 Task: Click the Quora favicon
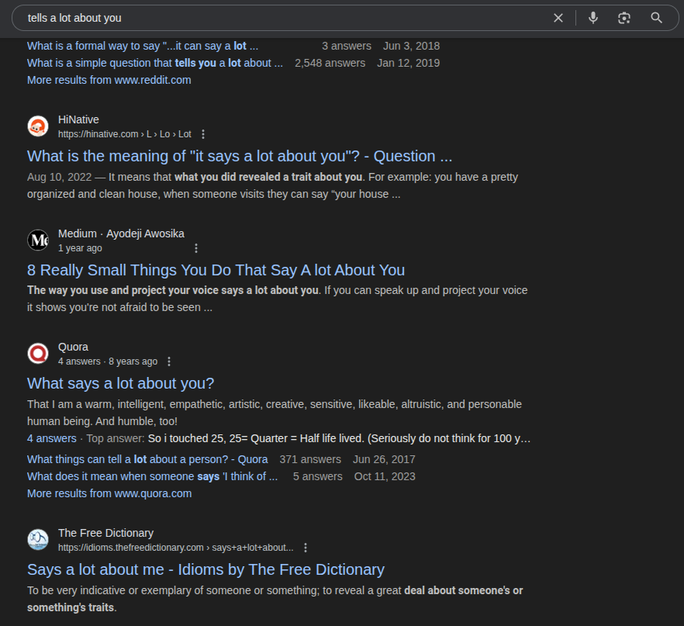pos(38,354)
